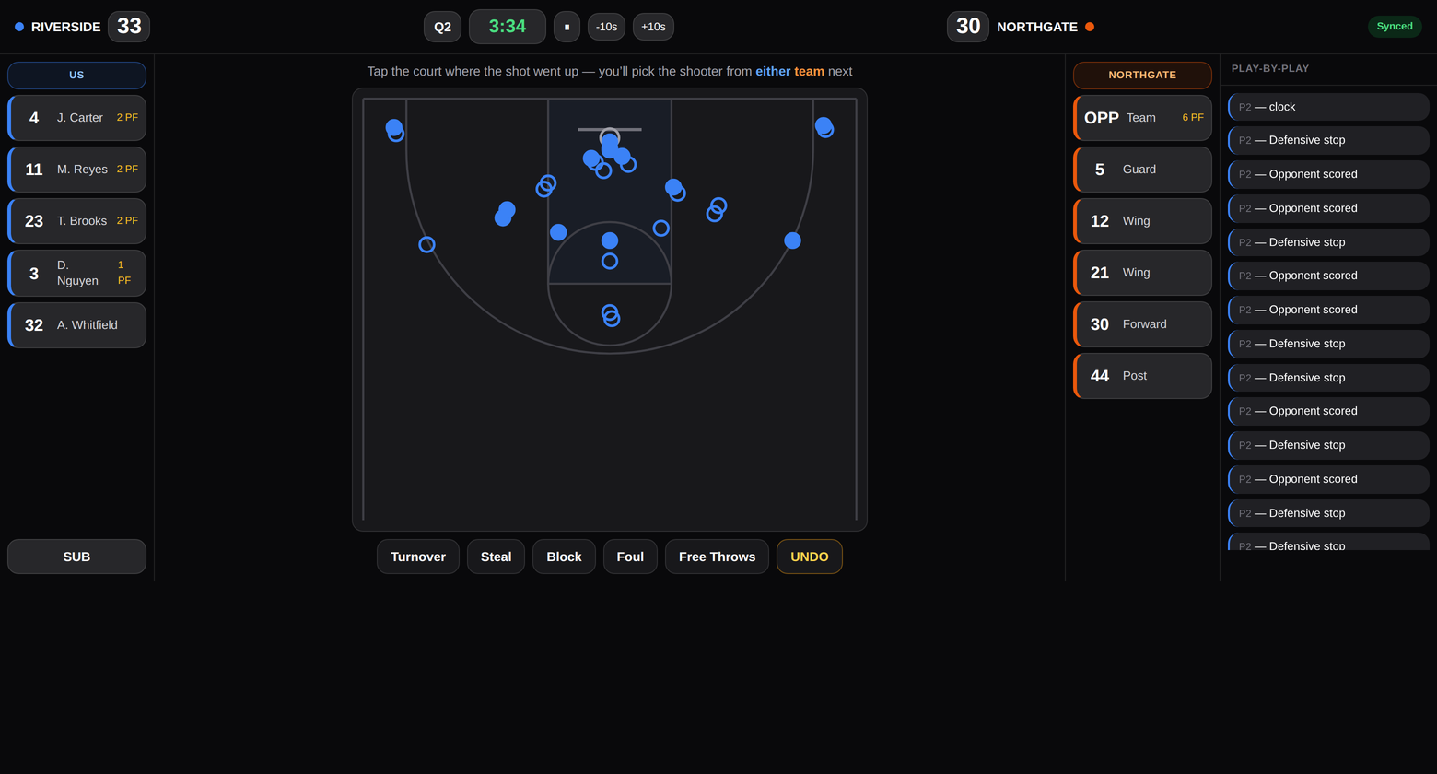Record a Turnover

click(418, 557)
